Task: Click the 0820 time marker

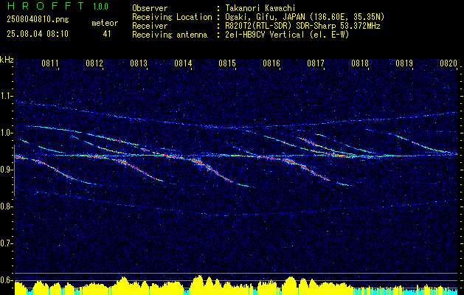Action: (449, 63)
